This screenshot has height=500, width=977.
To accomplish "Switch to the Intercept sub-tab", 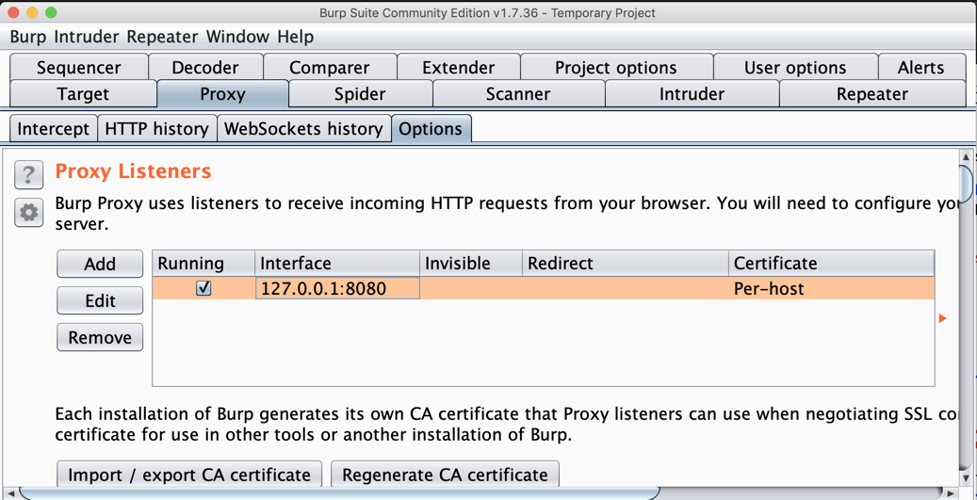I will tap(53, 129).
